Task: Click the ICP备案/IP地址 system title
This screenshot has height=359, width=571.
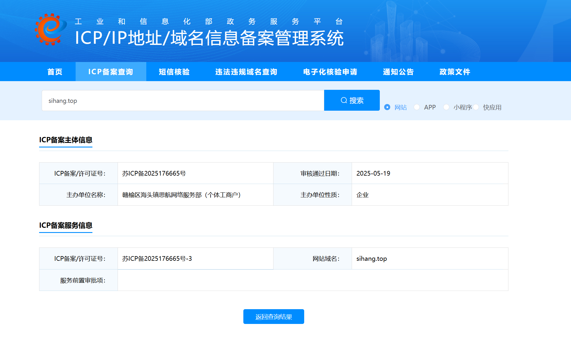Action: tap(209, 38)
